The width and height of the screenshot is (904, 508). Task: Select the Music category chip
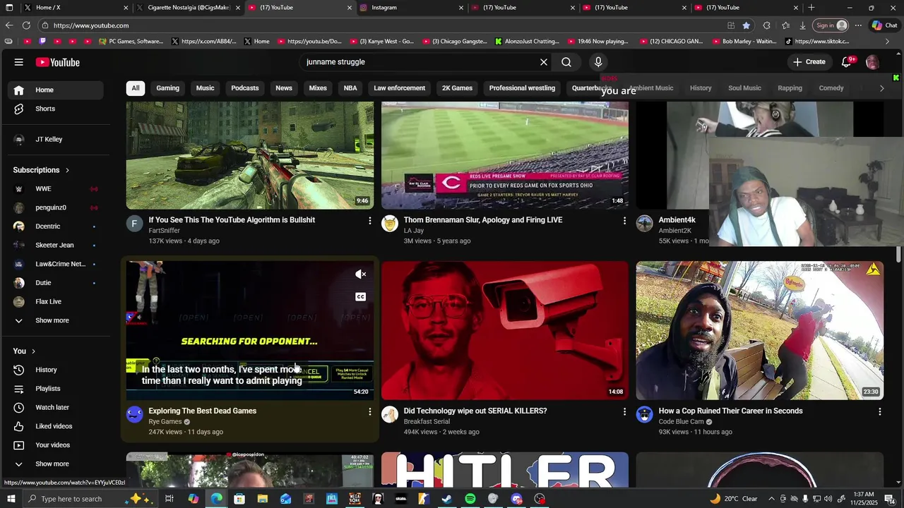(x=205, y=88)
